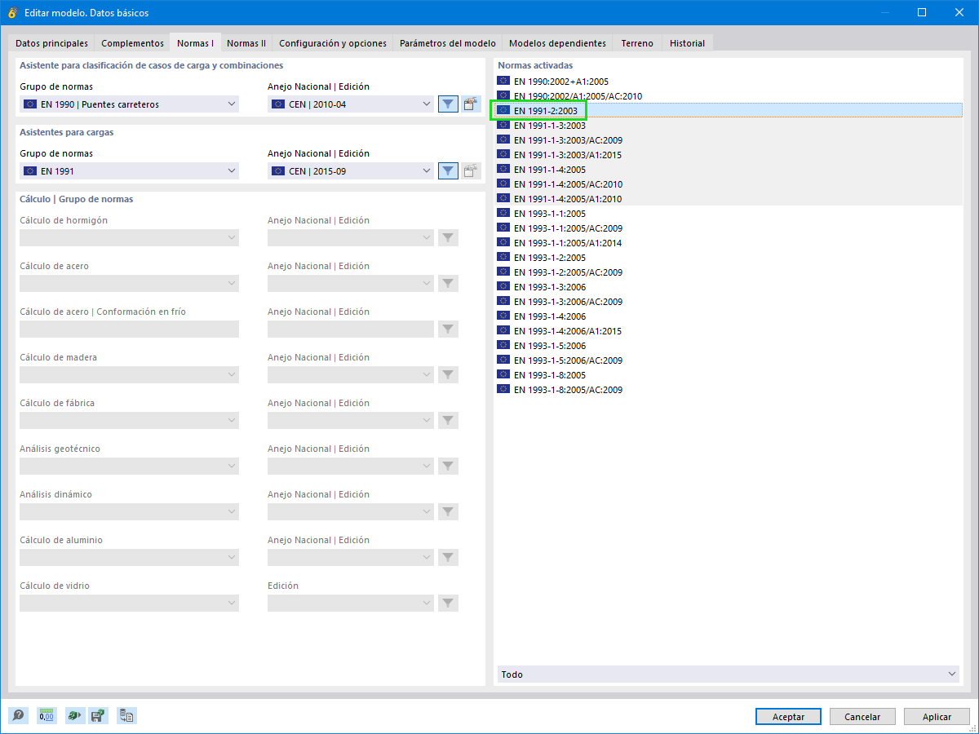Click the load default settings cube icon

point(74,716)
